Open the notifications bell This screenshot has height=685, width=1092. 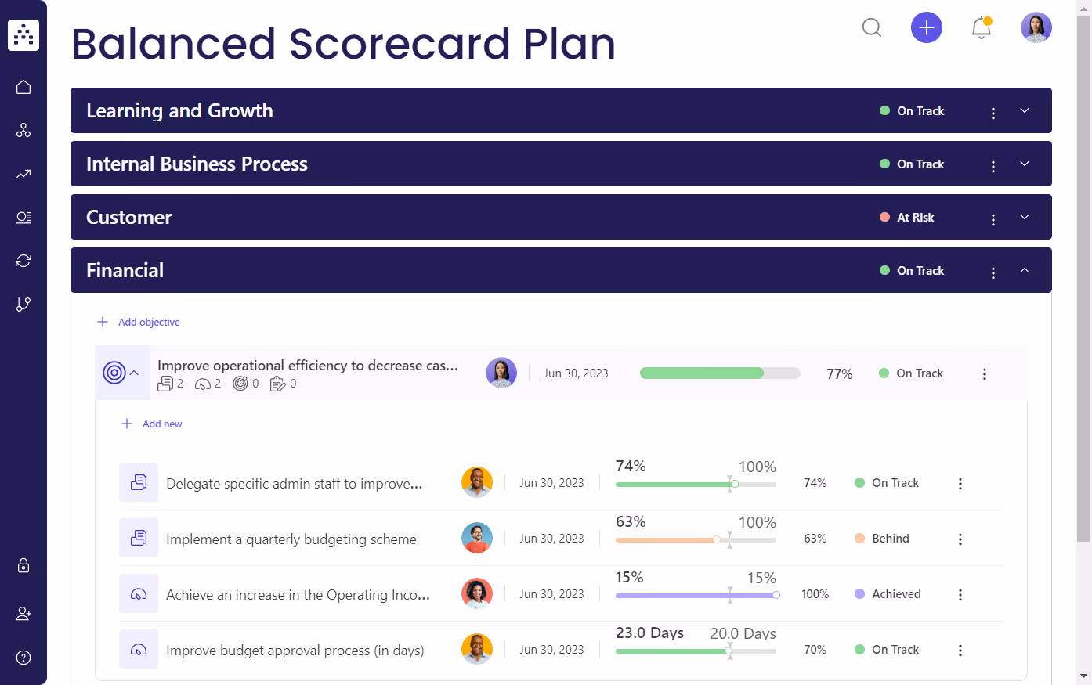pos(981,27)
